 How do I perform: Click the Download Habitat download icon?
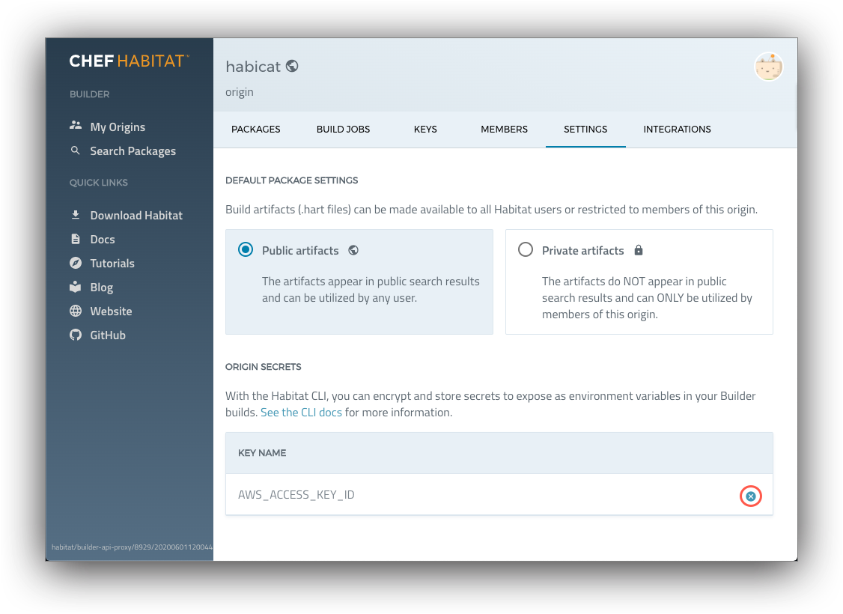point(75,215)
